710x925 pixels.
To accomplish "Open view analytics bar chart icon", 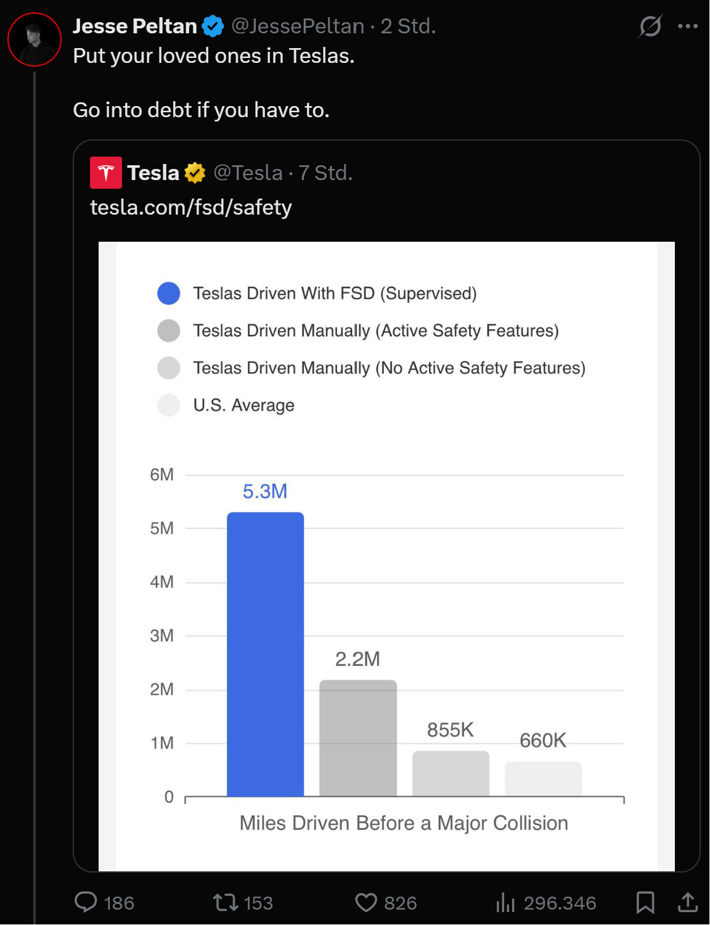I will (505, 903).
